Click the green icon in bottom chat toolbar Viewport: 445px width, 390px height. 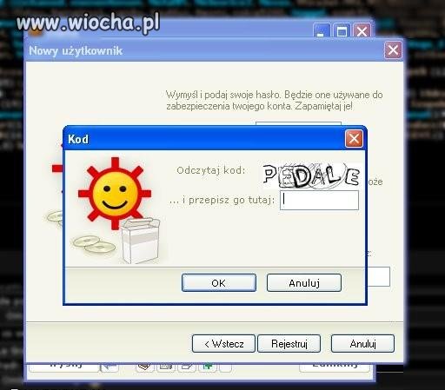click(208, 367)
